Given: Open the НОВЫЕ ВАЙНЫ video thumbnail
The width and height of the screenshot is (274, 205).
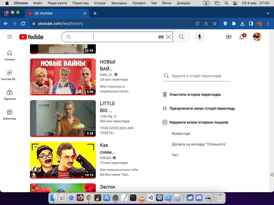Looking at the screenshot, I should point(63,77).
